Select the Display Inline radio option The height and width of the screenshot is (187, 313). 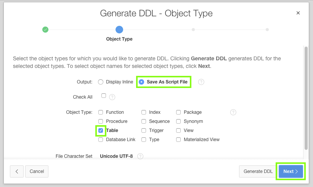(101, 82)
